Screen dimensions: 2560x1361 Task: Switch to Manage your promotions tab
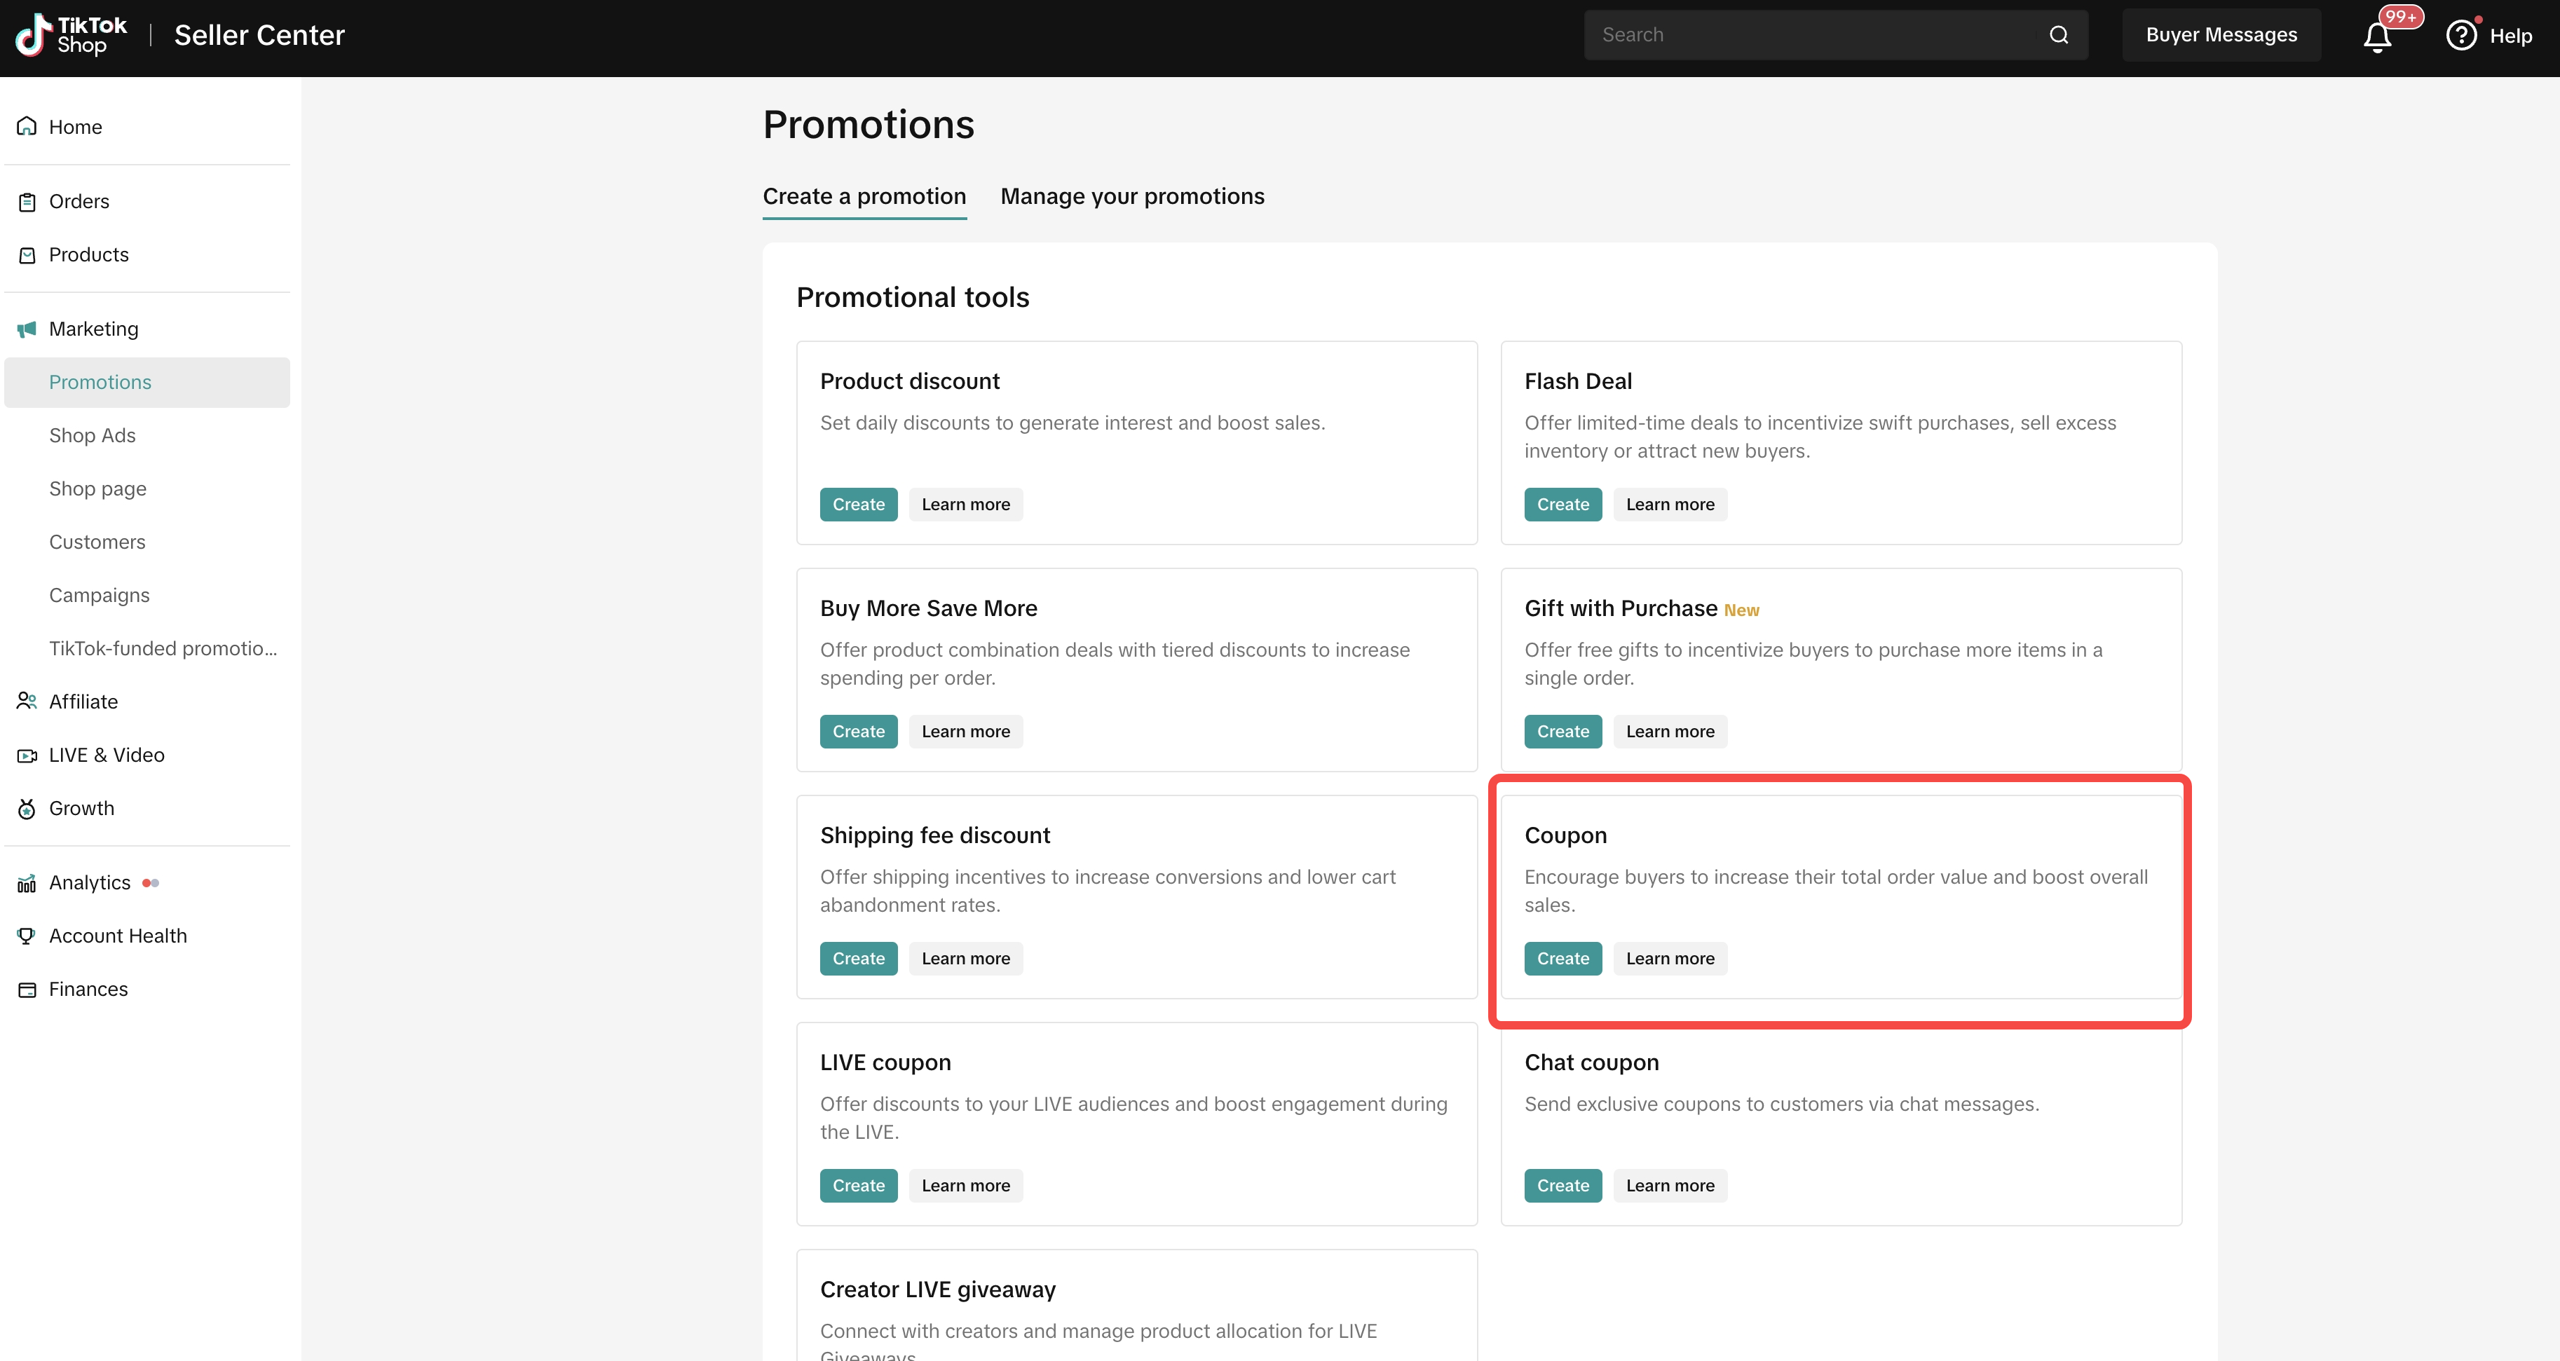1132,197
